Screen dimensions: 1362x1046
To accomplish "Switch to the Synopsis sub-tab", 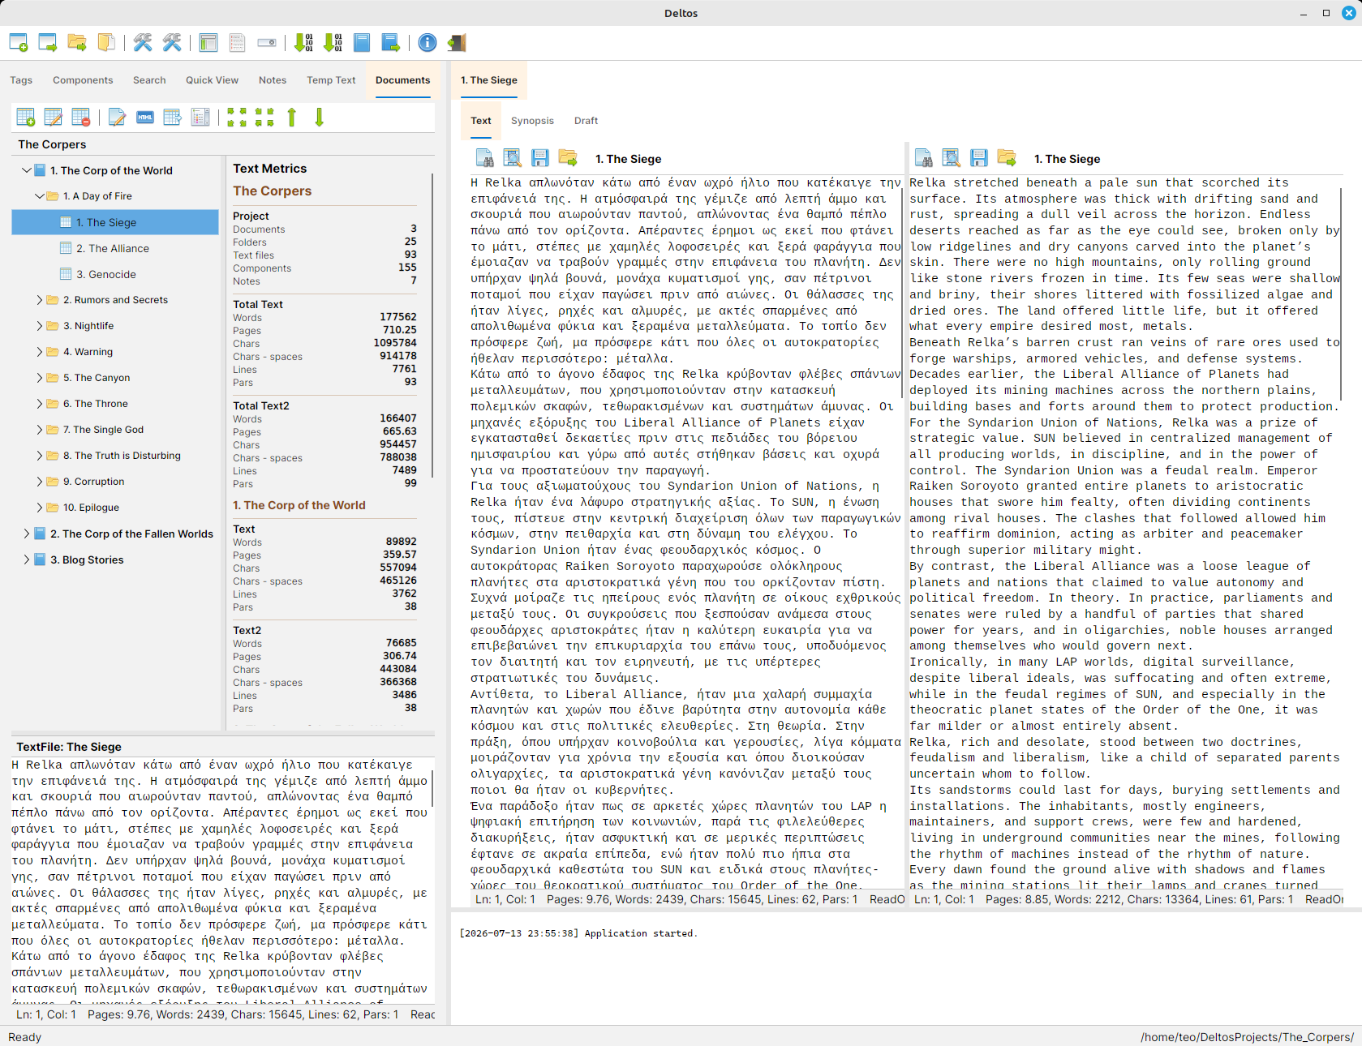I will coord(532,121).
